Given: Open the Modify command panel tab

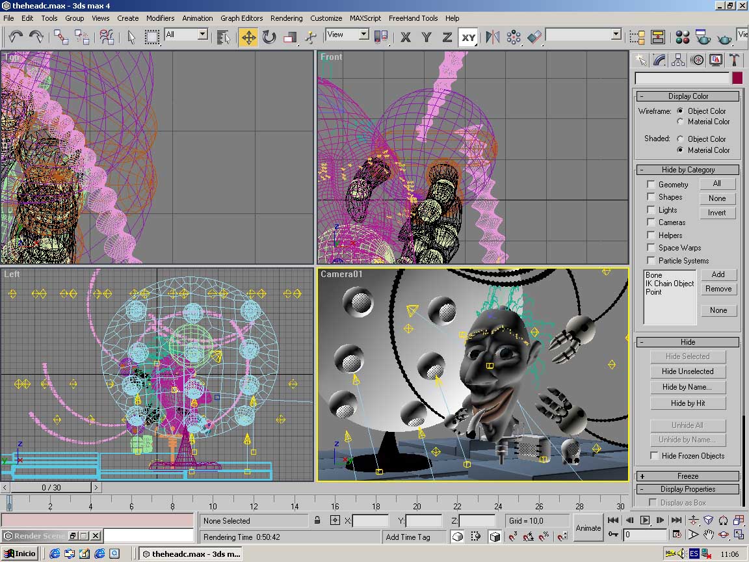Looking at the screenshot, I should click(x=659, y=60).
